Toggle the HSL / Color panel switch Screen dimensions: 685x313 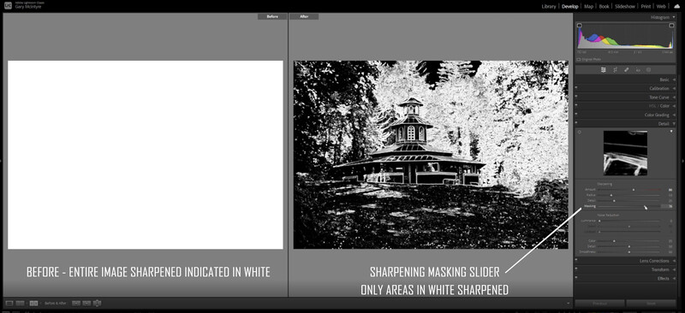tap(576, 106)
